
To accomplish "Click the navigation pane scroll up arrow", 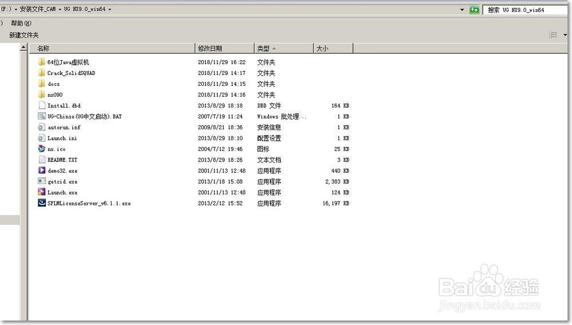I will pos(23,47).
